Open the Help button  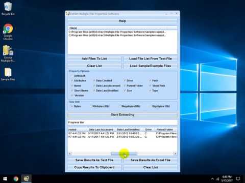122,21
